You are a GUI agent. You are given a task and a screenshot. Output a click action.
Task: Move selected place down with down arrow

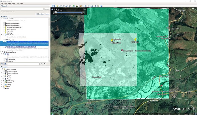(x=44, y=64)
